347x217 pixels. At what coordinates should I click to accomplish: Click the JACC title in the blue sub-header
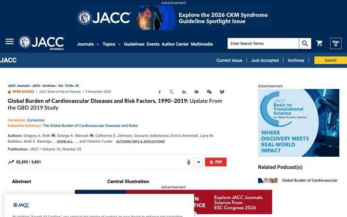click(8, 60)
